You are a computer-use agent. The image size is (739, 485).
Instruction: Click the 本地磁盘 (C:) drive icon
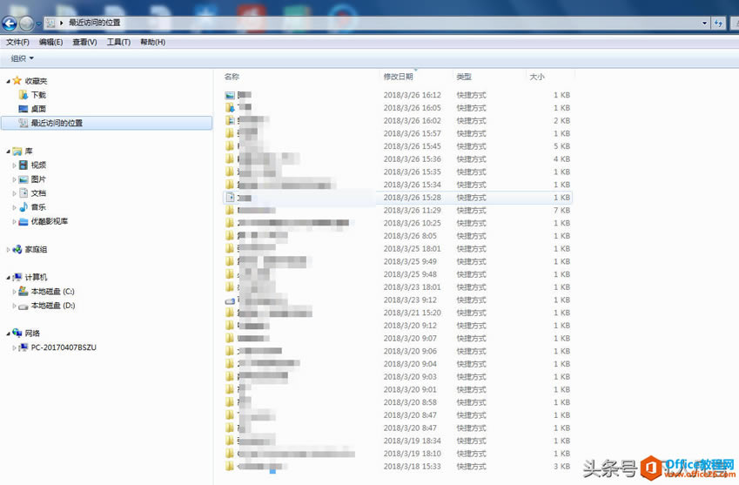pyautogui.click(x=24, y=292)
